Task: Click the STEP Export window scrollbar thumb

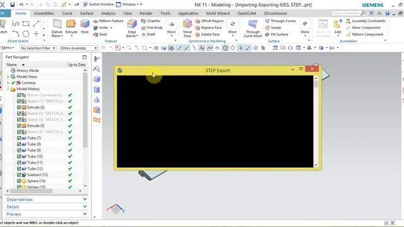Action: coord(316,84)
